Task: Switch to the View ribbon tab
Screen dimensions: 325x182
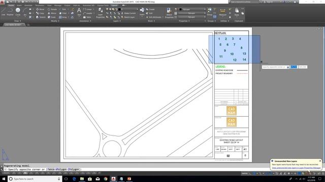Action: click(x=49, y=6)
